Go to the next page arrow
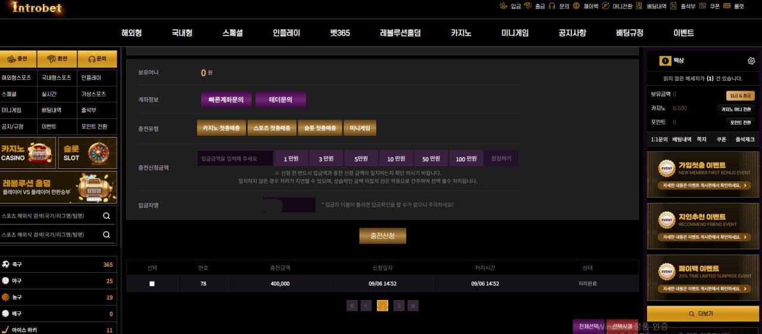The height and width of the screenshot is (334, 762). click(x=398, y=305)
